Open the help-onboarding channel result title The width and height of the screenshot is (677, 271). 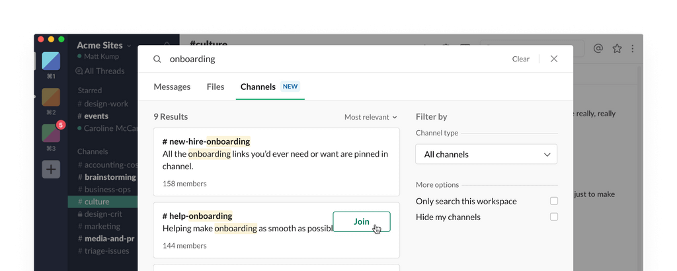tap(197, 215)
